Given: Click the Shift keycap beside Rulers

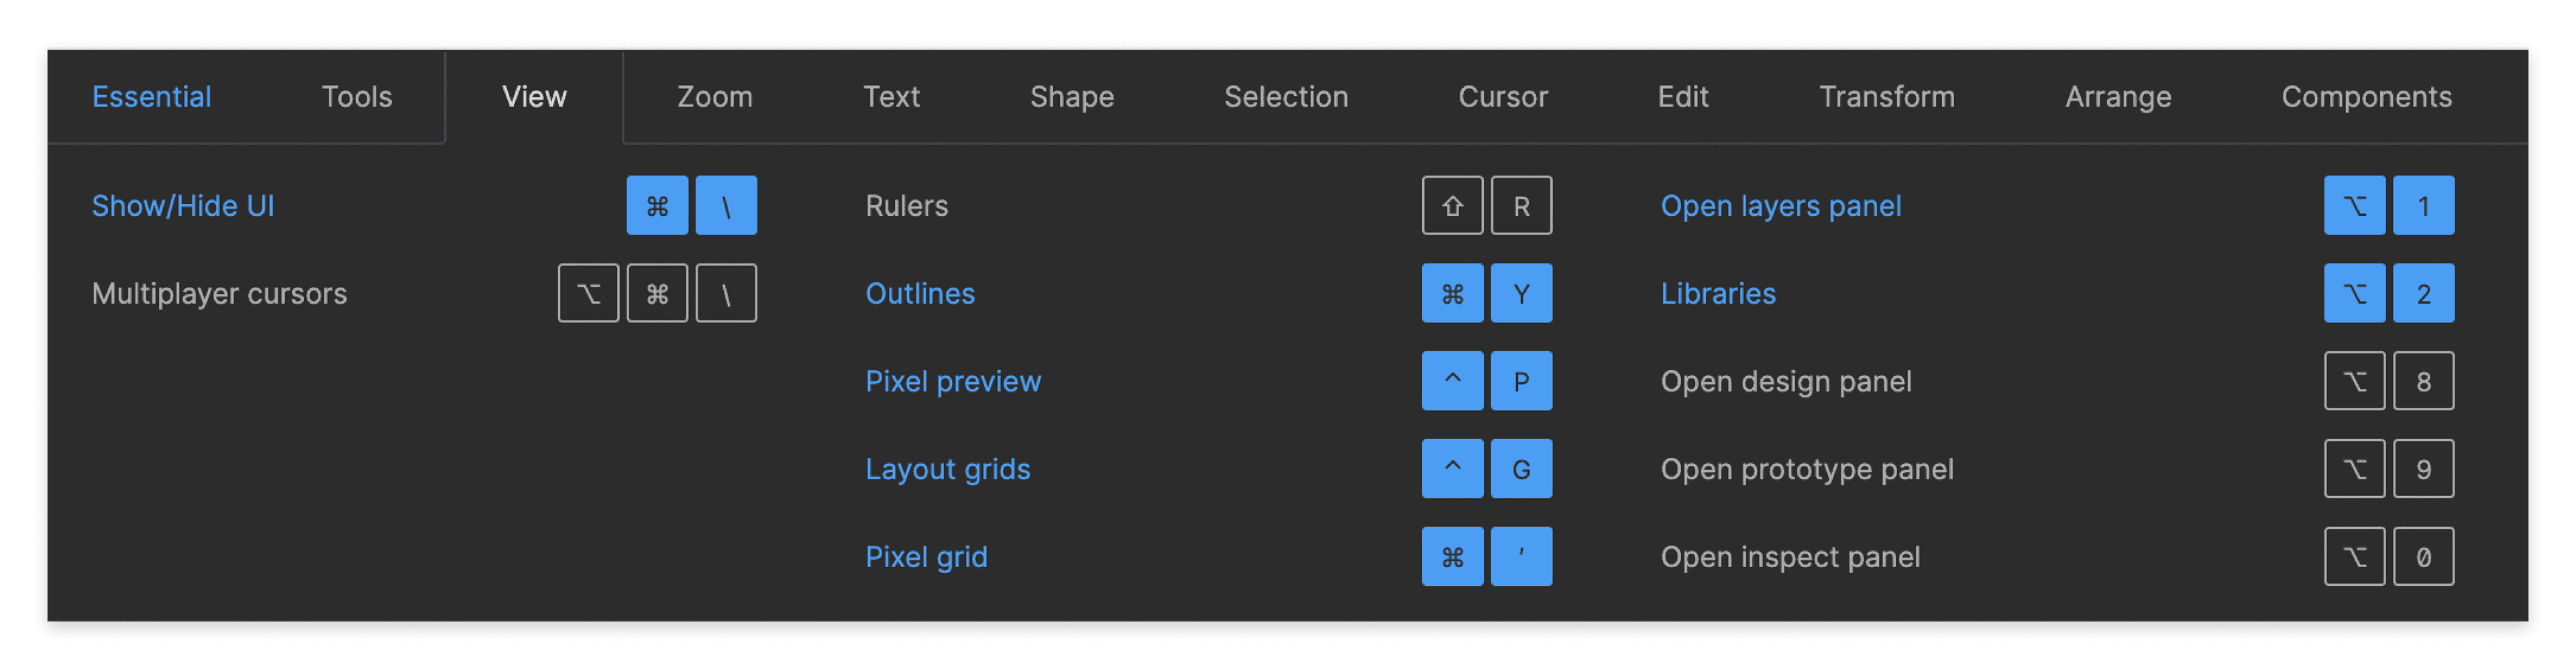Looking at the screenshot, I should click(x=1452, y=205).
